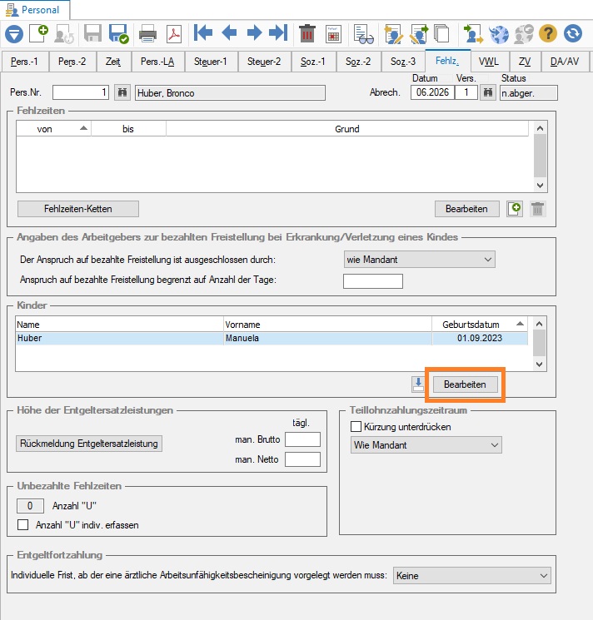Image resolution: width=593 pixels, height=620 pixels.
Task: Delete record using trash can toolbar icon
Action: pos(307,33)
